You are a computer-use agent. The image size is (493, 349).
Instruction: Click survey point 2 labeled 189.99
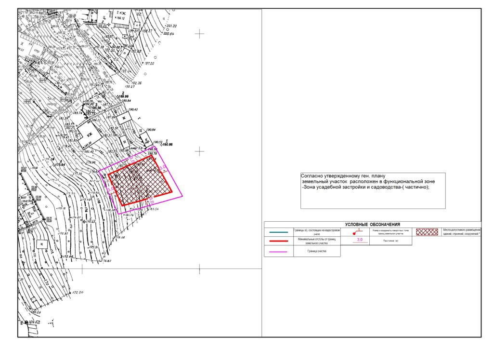tap(124, 96)
